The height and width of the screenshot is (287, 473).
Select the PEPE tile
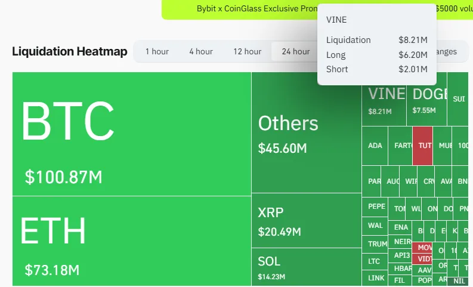376,206
